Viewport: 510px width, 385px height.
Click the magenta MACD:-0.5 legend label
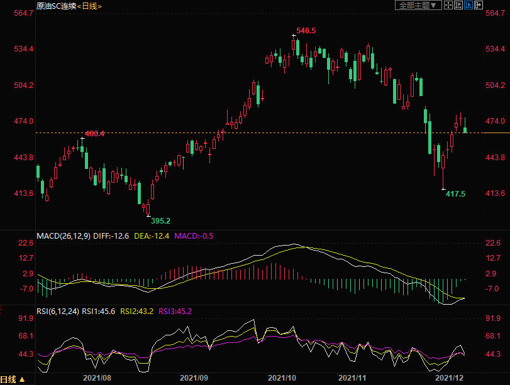[x=194, y=236]
